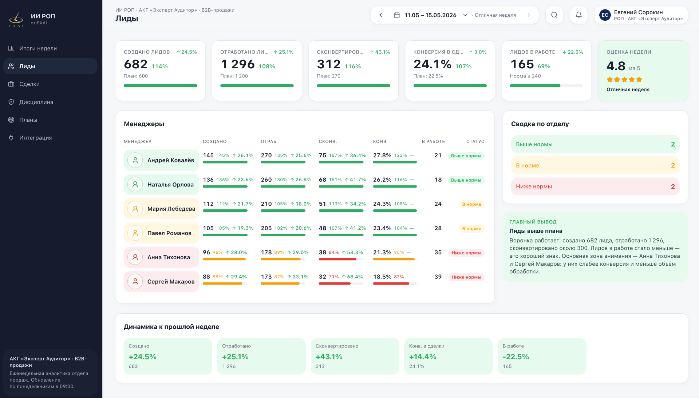Select Лиды in sidebar
Viewport: 699px width, 398px height.
tap(50, 66)
